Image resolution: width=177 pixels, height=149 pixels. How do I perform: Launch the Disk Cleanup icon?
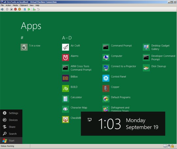(146, 68)
